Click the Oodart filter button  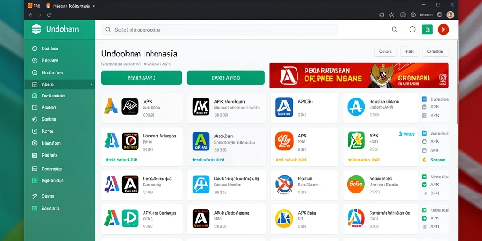click(x=385, y=52)
